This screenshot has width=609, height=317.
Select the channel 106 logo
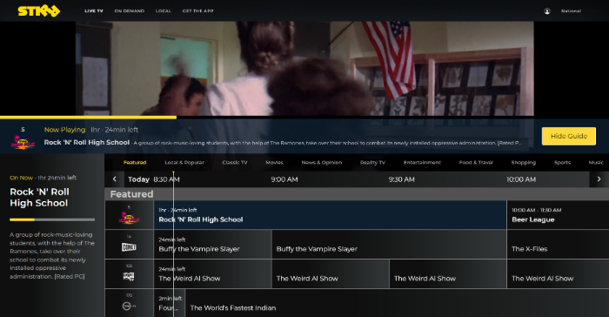click(x=129, y=277)
